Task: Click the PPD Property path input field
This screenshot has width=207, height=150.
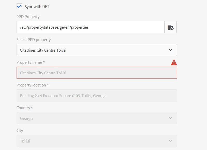Action: pyautogui.click(x=91, y=27)
